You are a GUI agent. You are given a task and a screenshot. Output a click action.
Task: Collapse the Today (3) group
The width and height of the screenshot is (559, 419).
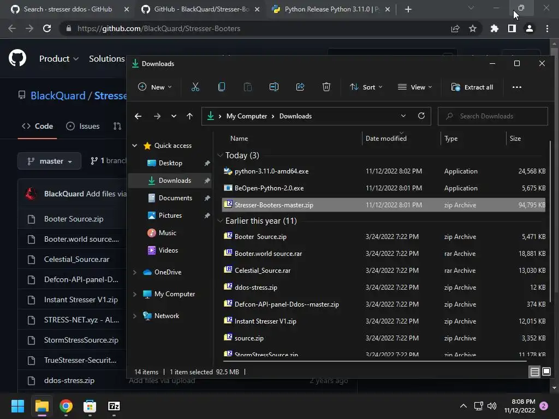coord(220,155)
